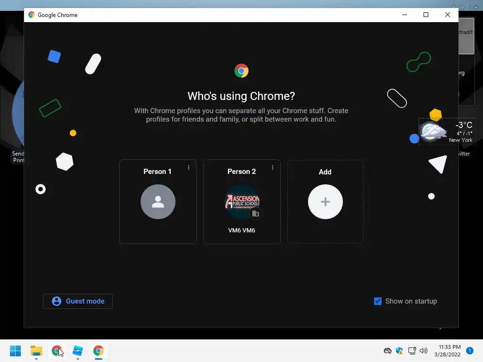This screenshot has width=483, height=362.
Task: Open the blue window app in taskbar
Action: click(x=78, y=351)
